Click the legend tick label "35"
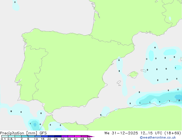The height and width of the screenshot is (140, 182). (x=69, y=139)
